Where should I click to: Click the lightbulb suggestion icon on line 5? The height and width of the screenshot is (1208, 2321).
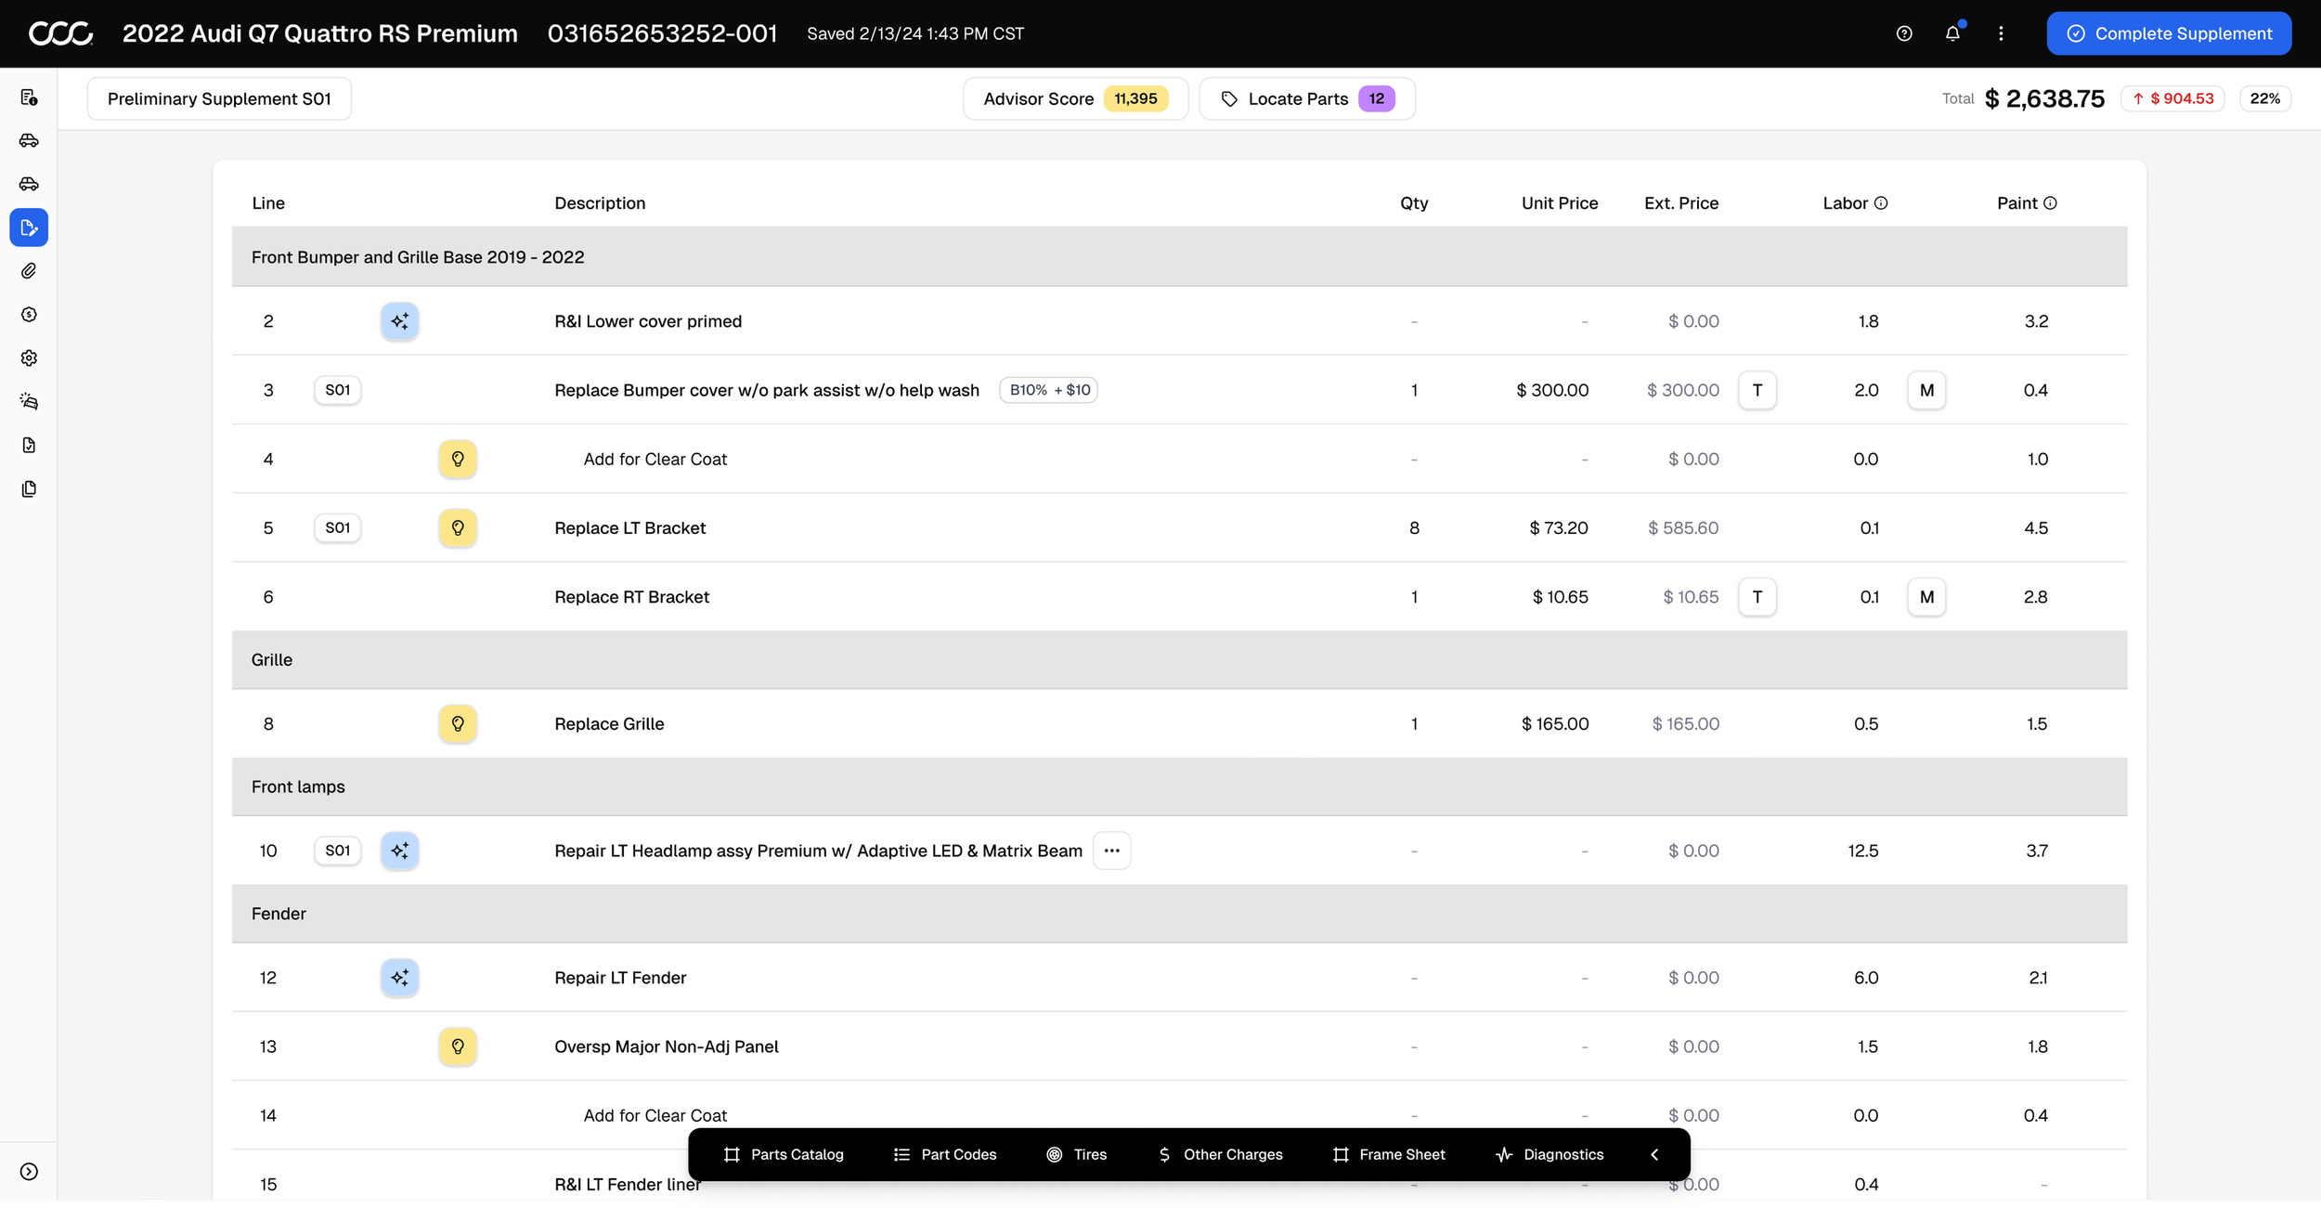pos(458,528)
